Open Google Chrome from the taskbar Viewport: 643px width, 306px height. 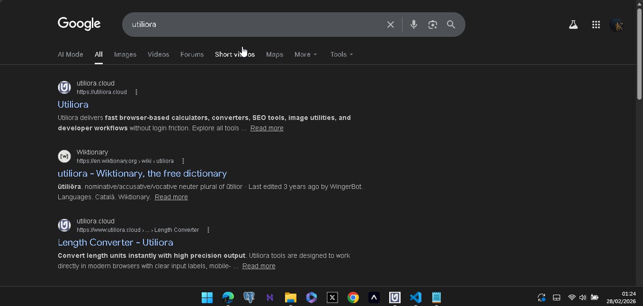(x=353, y=297)
